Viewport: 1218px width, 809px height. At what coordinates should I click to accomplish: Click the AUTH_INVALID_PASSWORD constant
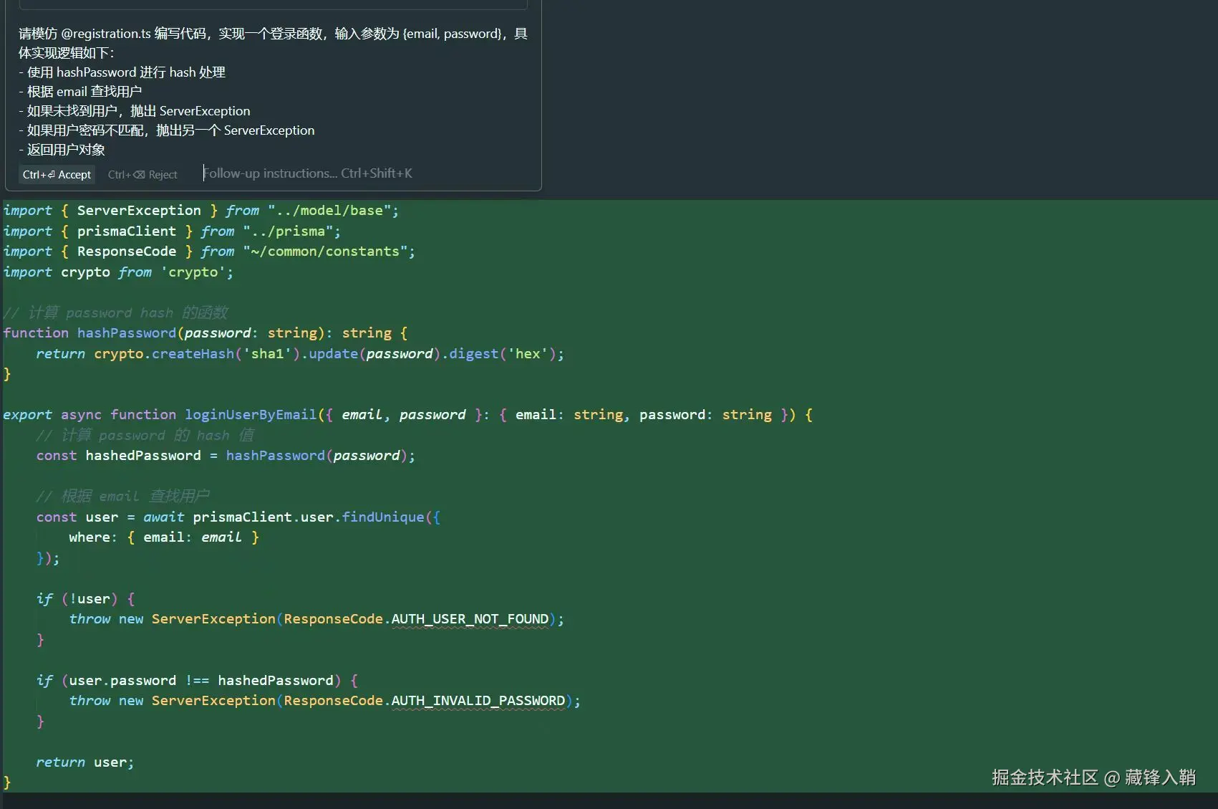[478, 700]
